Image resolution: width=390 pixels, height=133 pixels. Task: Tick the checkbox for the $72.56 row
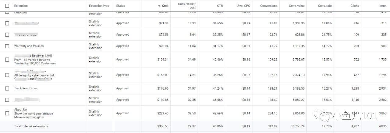pyautogui.click(x=7, y=35)
